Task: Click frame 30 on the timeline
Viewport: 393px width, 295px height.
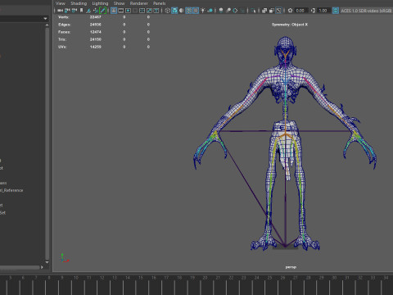Action: coord(334,278)
